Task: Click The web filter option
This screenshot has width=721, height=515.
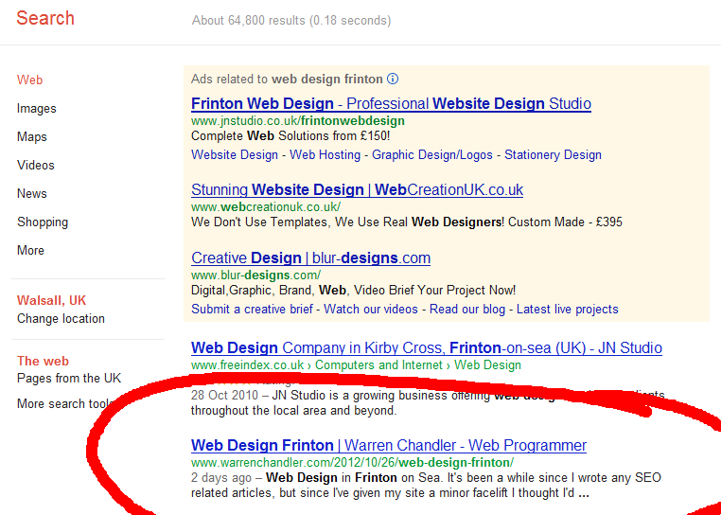Action: pos(43,362)
